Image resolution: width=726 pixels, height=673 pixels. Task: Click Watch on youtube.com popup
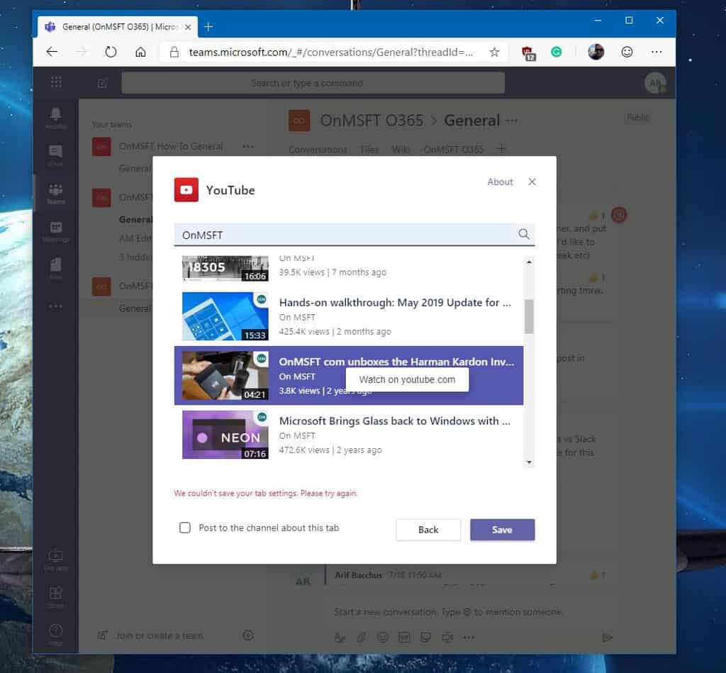click(x=407, y=379)
